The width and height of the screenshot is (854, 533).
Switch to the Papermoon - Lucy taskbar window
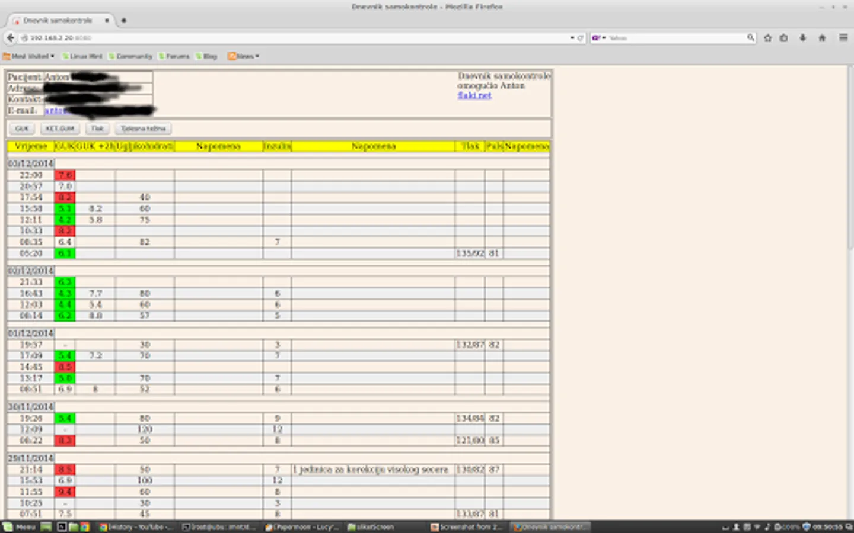pos(301,526)
